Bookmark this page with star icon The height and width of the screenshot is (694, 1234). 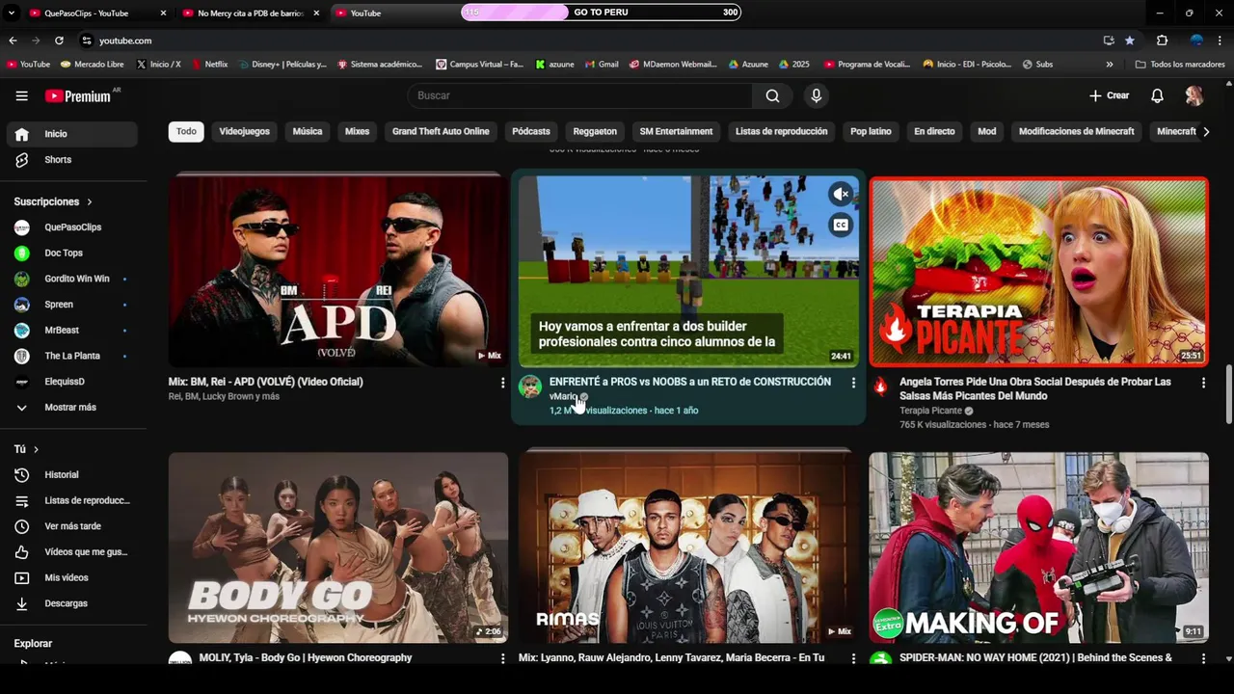[1130, 40]
